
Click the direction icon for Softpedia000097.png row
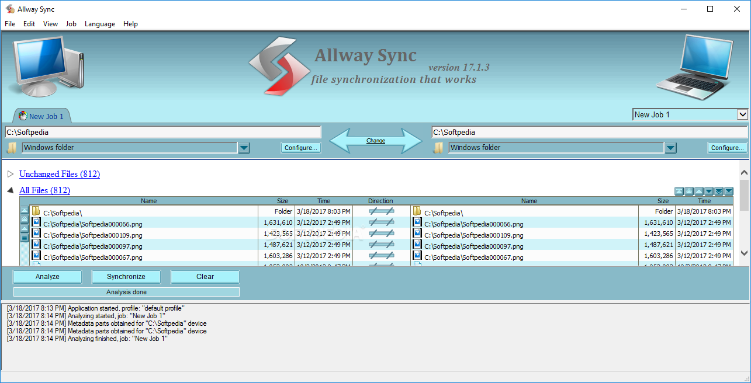(x=381, y=245)
